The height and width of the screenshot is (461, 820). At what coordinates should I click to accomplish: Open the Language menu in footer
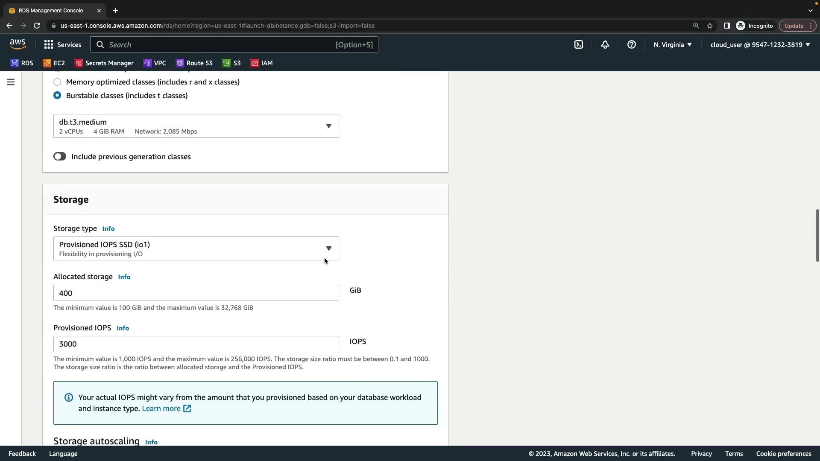pos(63,454)
